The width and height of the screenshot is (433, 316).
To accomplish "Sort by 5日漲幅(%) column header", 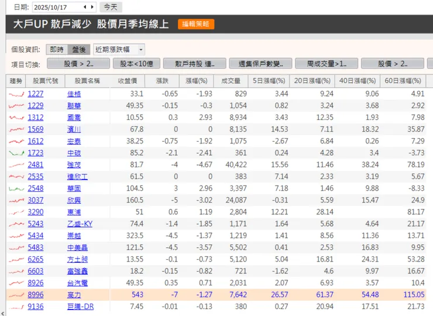I will click(x=269, y=81).
